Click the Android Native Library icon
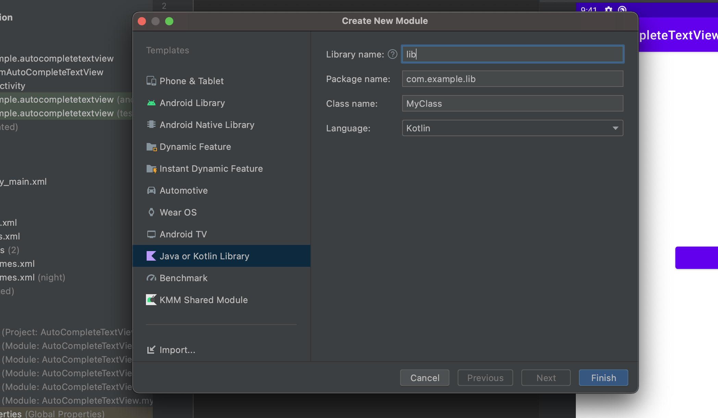Viewport: 718px width, 418px height. pos(151,125)
